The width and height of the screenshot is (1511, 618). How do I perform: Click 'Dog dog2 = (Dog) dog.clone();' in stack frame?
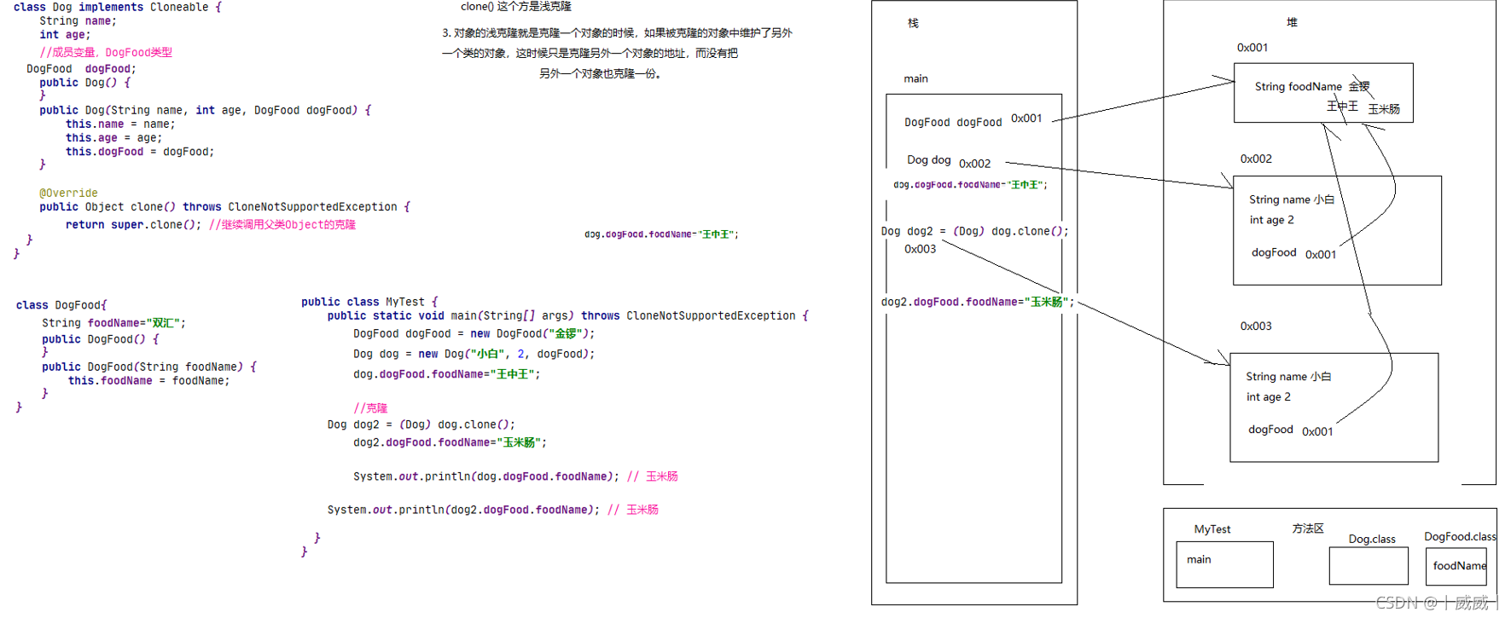[974, 231]
